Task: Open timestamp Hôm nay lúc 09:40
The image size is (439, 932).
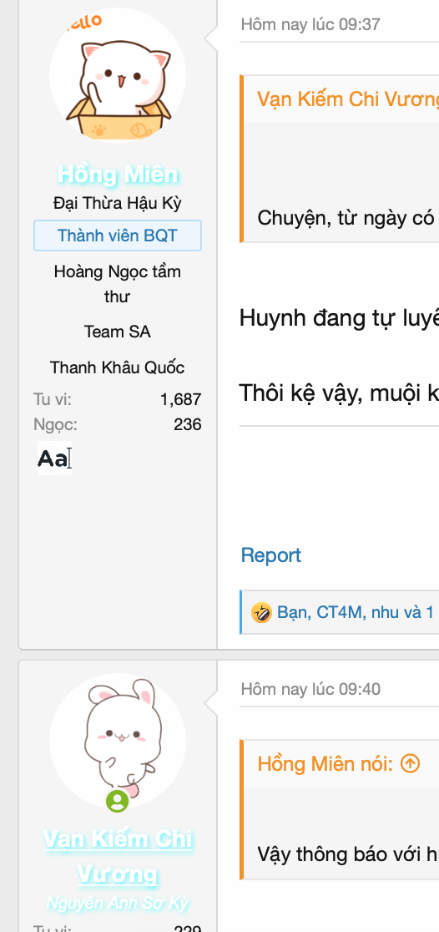Action: point(310,690)
